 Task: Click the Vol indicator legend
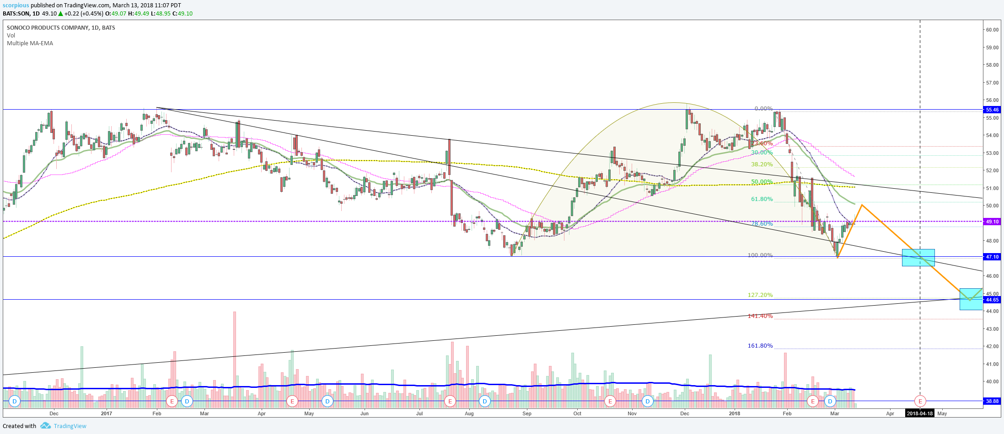click(x=11, y=36)
